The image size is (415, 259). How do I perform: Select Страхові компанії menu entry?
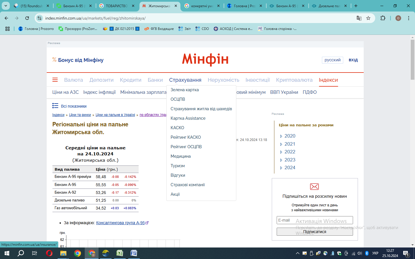click(x=188, y=185)
